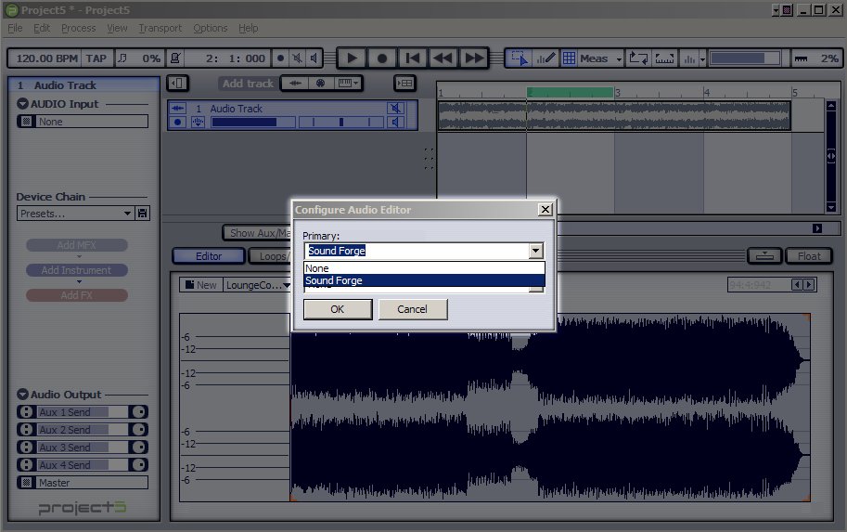The height and width of the screenshot is (532, 847).
Task: Adjust Audio Track 1 volume bar
Action: pyautogui.click(x=253, y=123)
